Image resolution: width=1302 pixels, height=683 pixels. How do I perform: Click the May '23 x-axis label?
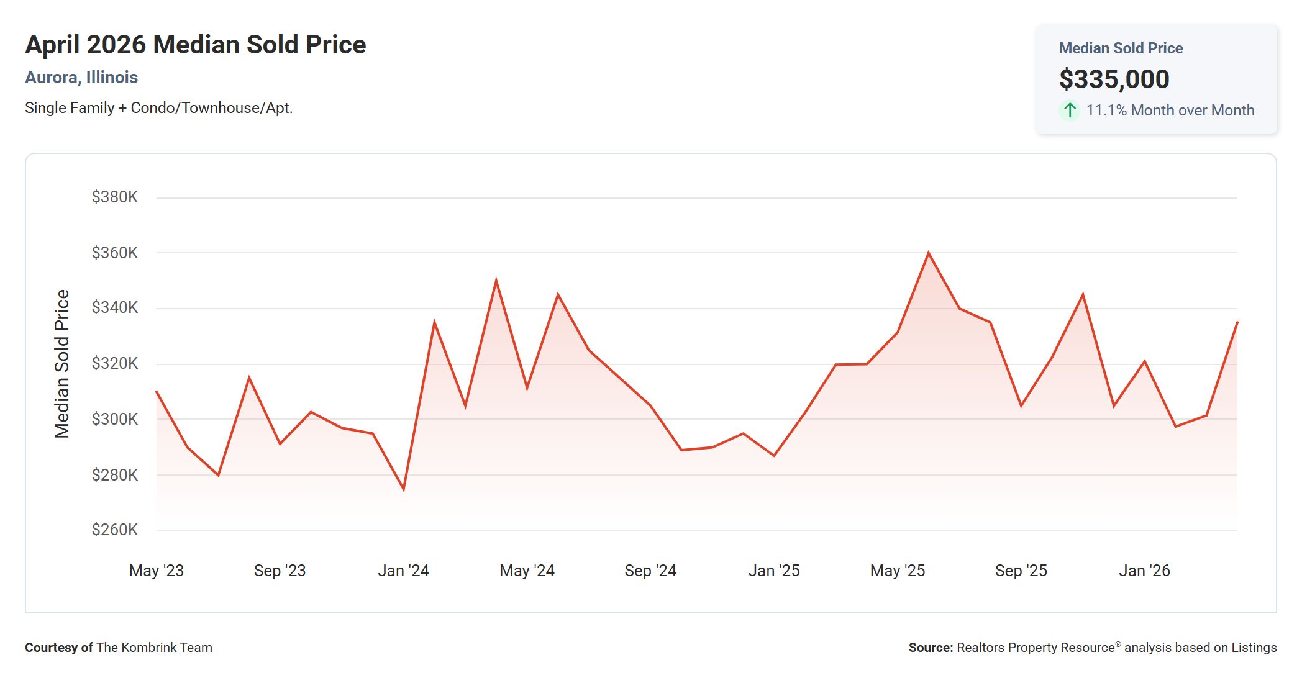coord(157,571)
